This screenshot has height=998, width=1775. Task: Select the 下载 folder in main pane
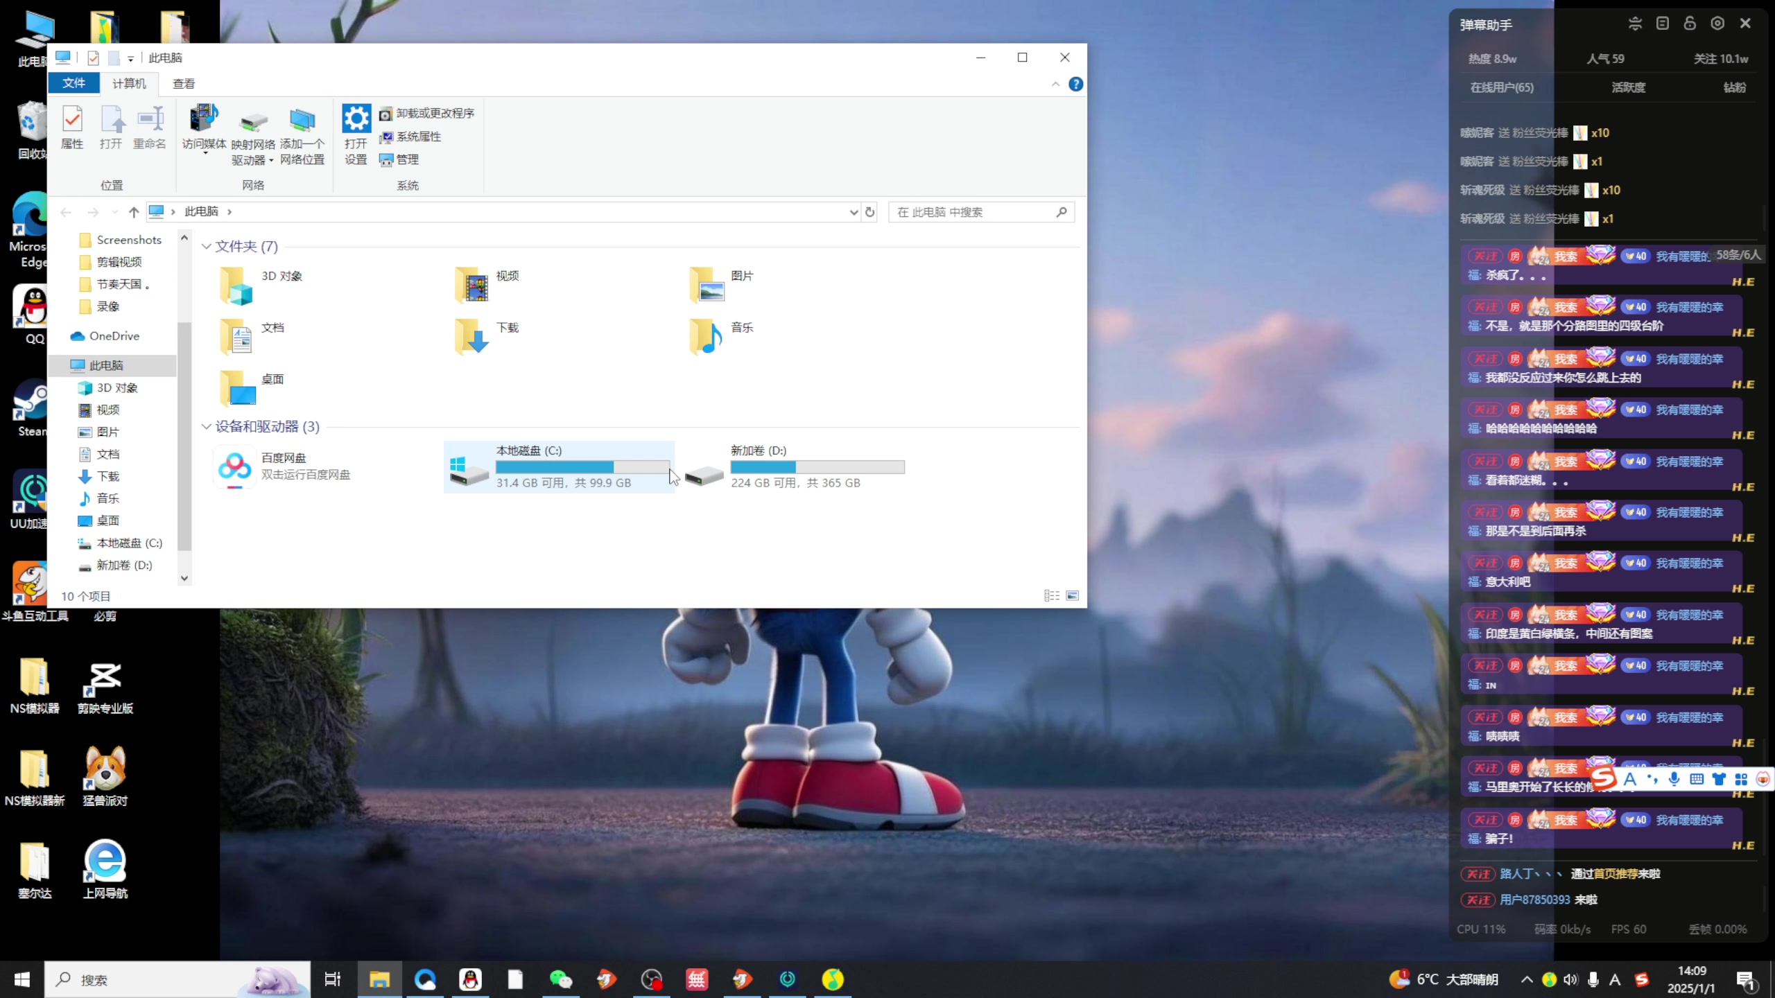point(487,337)
